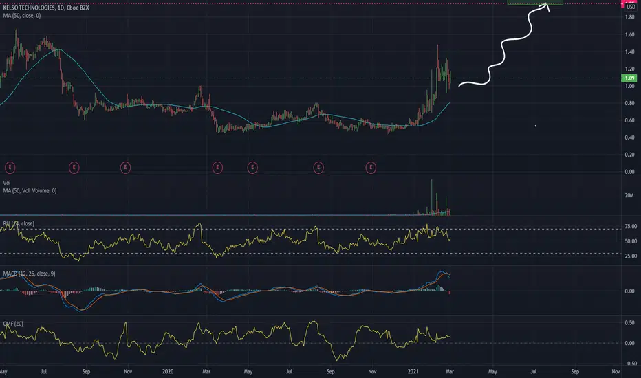Click the -0.50 label on the CMF scale
The image size is (641, 378).
630,364
